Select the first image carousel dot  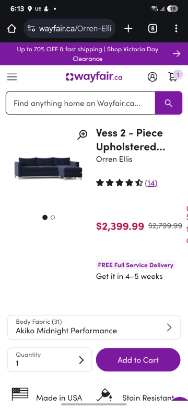(x=45, y=217)
